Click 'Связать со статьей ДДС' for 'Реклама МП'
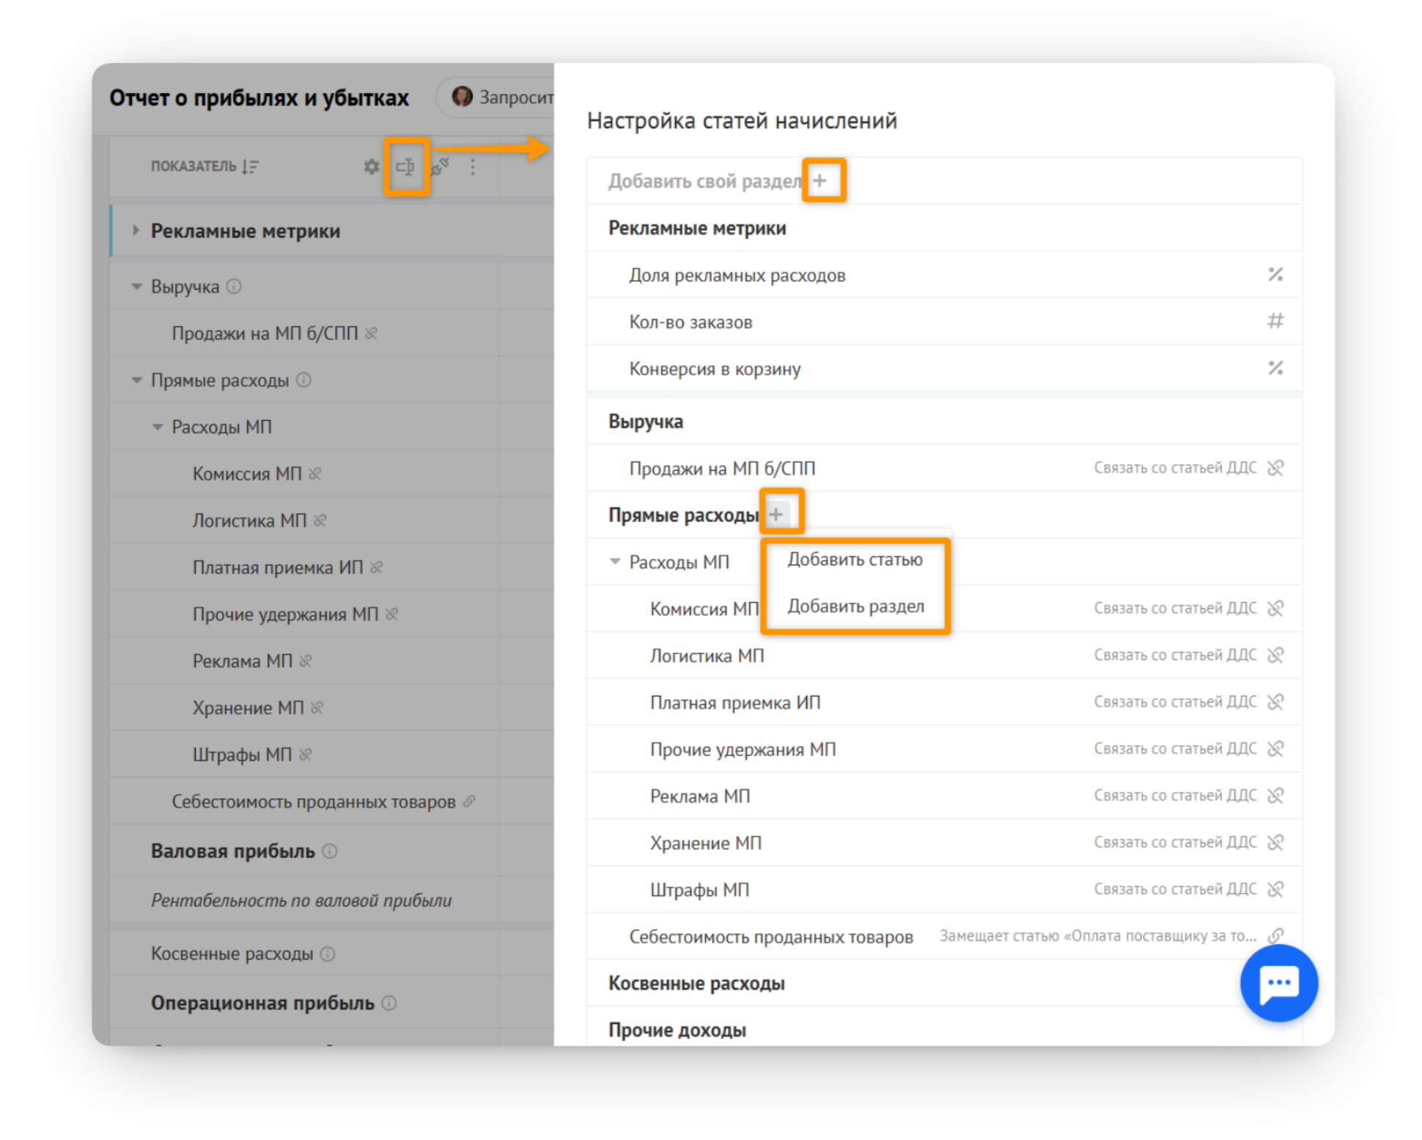Viewport: 1422px width, 1140px height. pyautogui.click(x=1175, y=795)
